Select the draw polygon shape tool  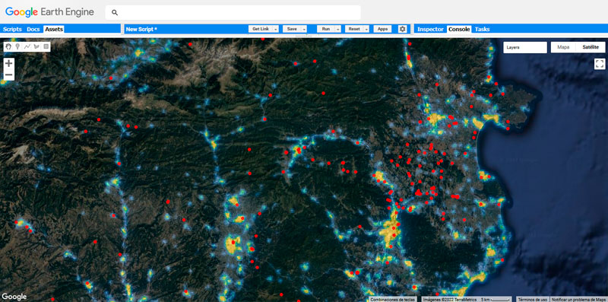(36, 46)
